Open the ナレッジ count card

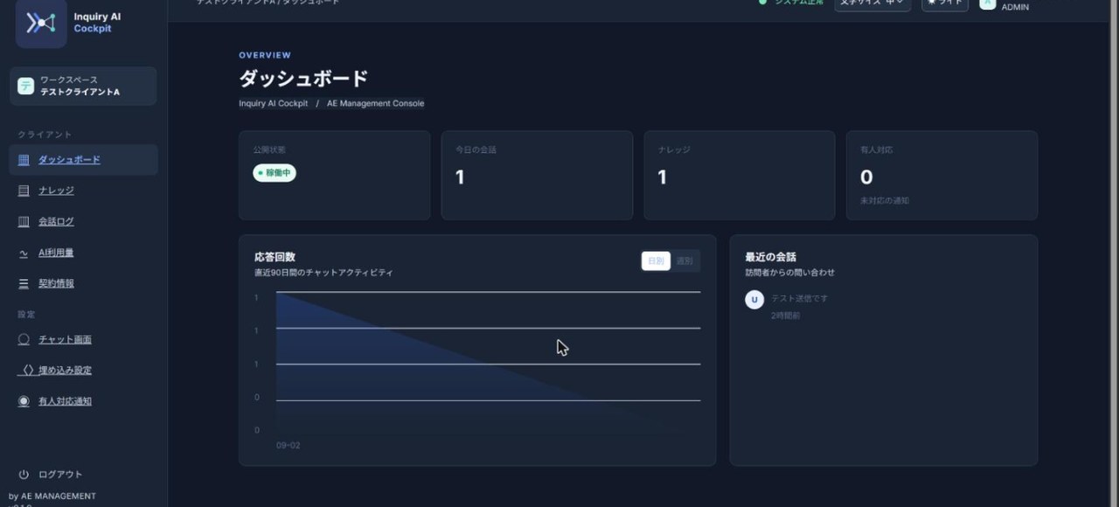(740, 175)
